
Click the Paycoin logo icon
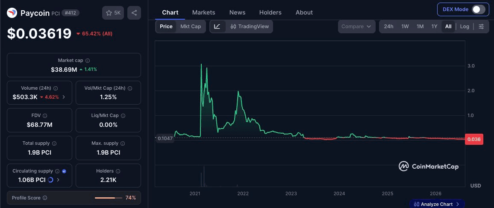click(12, 13)
